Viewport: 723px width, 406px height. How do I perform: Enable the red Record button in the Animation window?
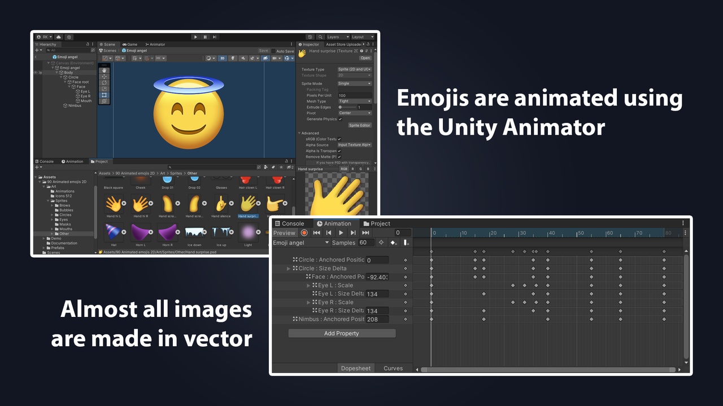point(304,232)
